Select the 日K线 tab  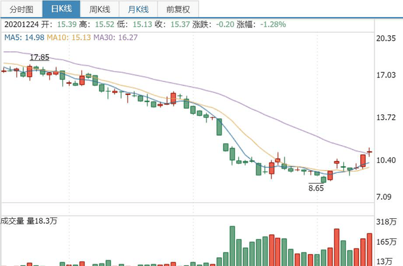click(x=62, y=9)
